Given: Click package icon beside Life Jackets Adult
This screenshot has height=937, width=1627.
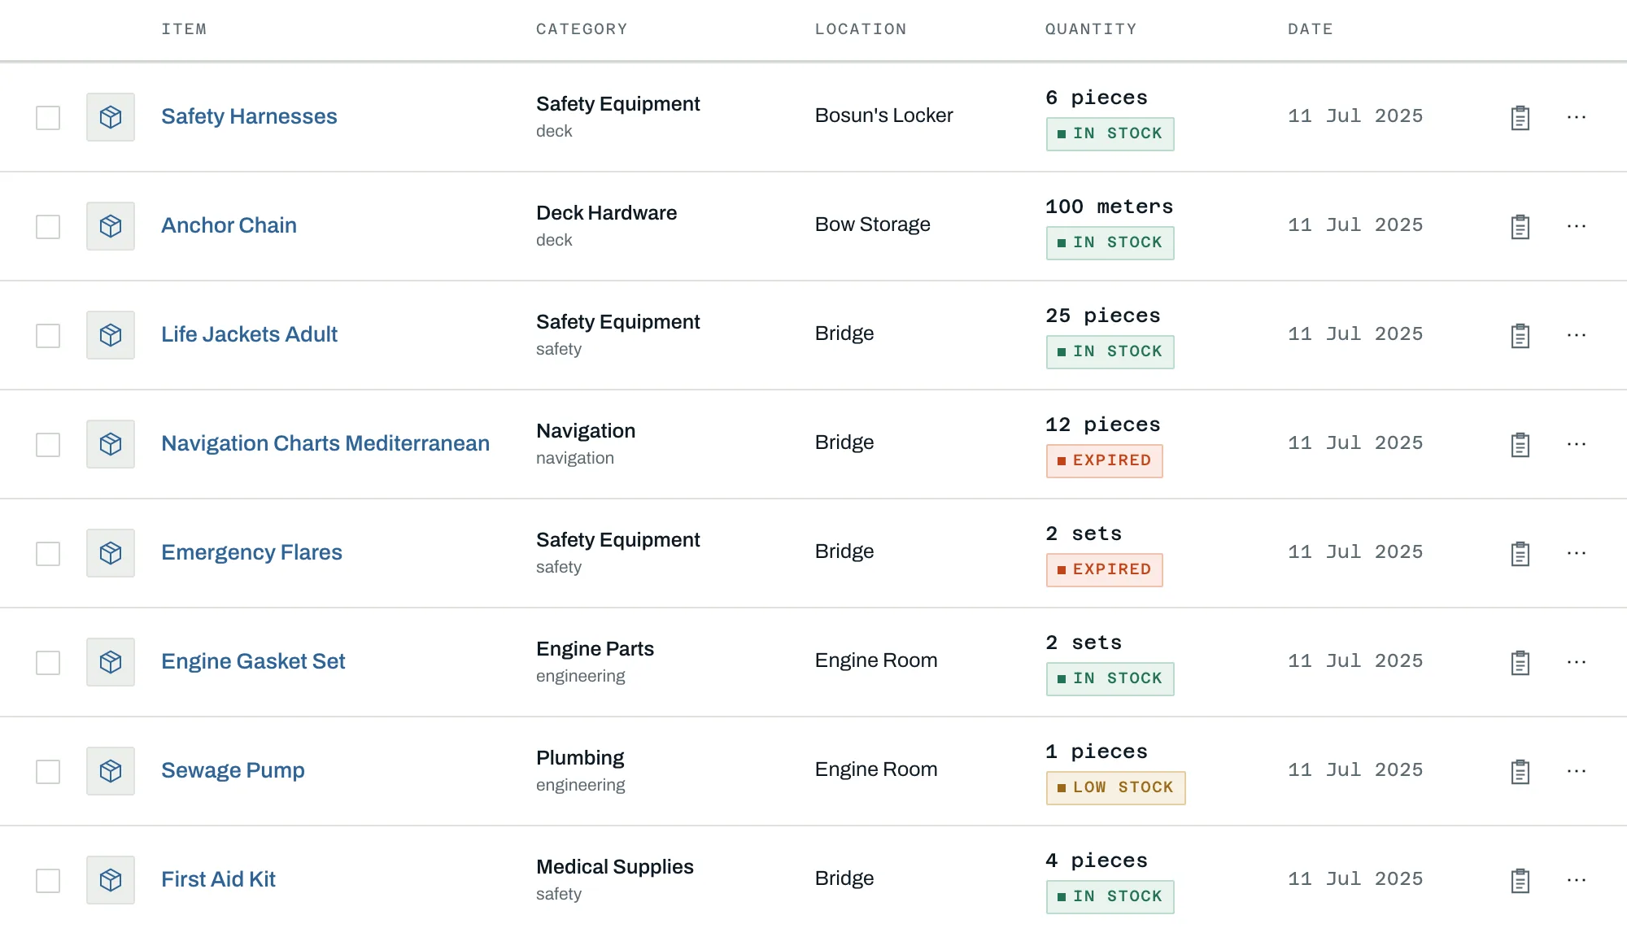Looking at the screenshot, I should [111, 335].
